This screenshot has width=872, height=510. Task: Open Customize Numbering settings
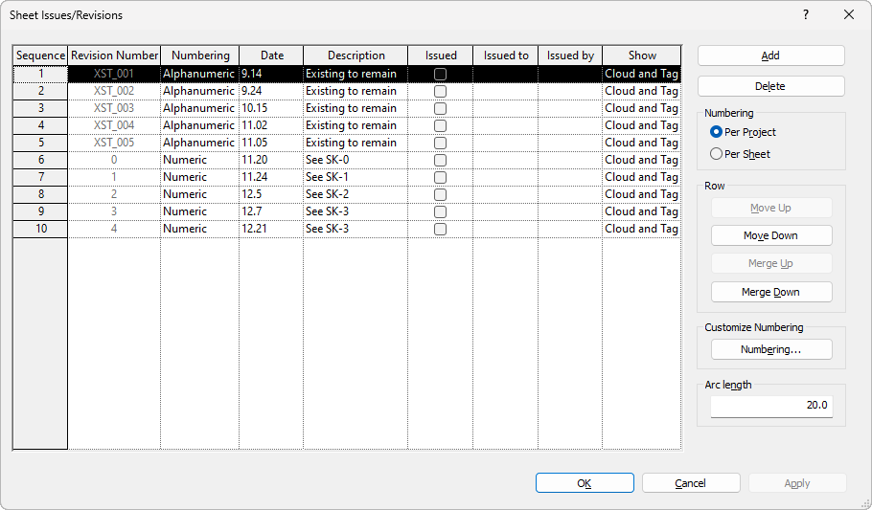[771, 349]
